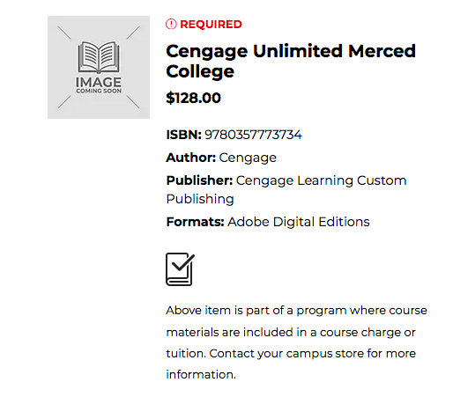This screenshot has width=475, height=419.
Task: Click publisher Cengage Learning Custom Publishing
Action: pyautogui.click(x=286, y=189)
